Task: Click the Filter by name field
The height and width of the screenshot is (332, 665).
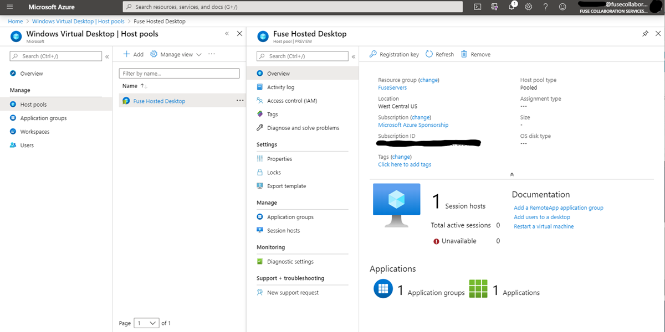Action: [x=178, y=73]
